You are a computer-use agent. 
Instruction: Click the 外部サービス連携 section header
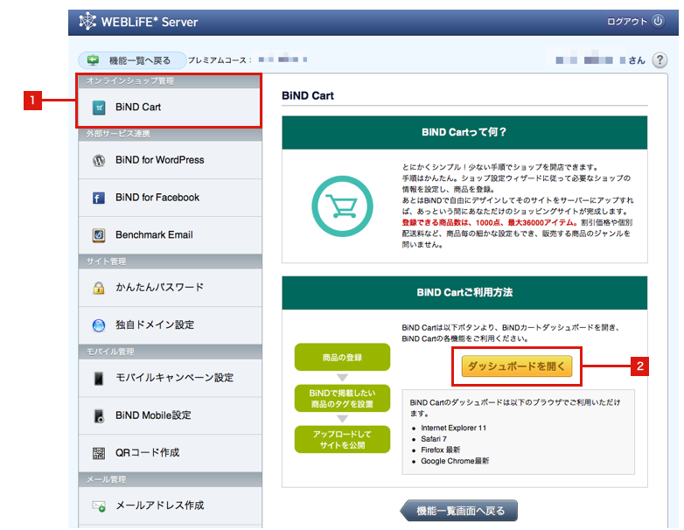coord(171,134)
